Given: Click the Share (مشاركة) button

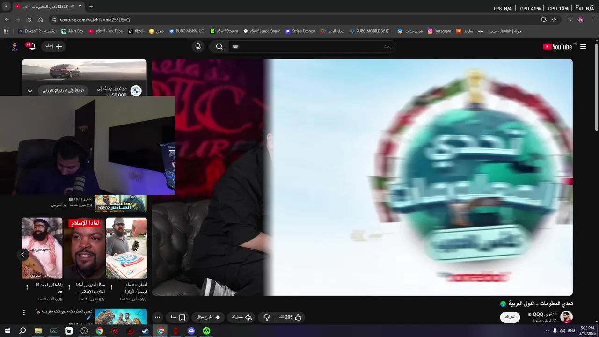Looking at the screenshot, I should click(x=242, y=317).
